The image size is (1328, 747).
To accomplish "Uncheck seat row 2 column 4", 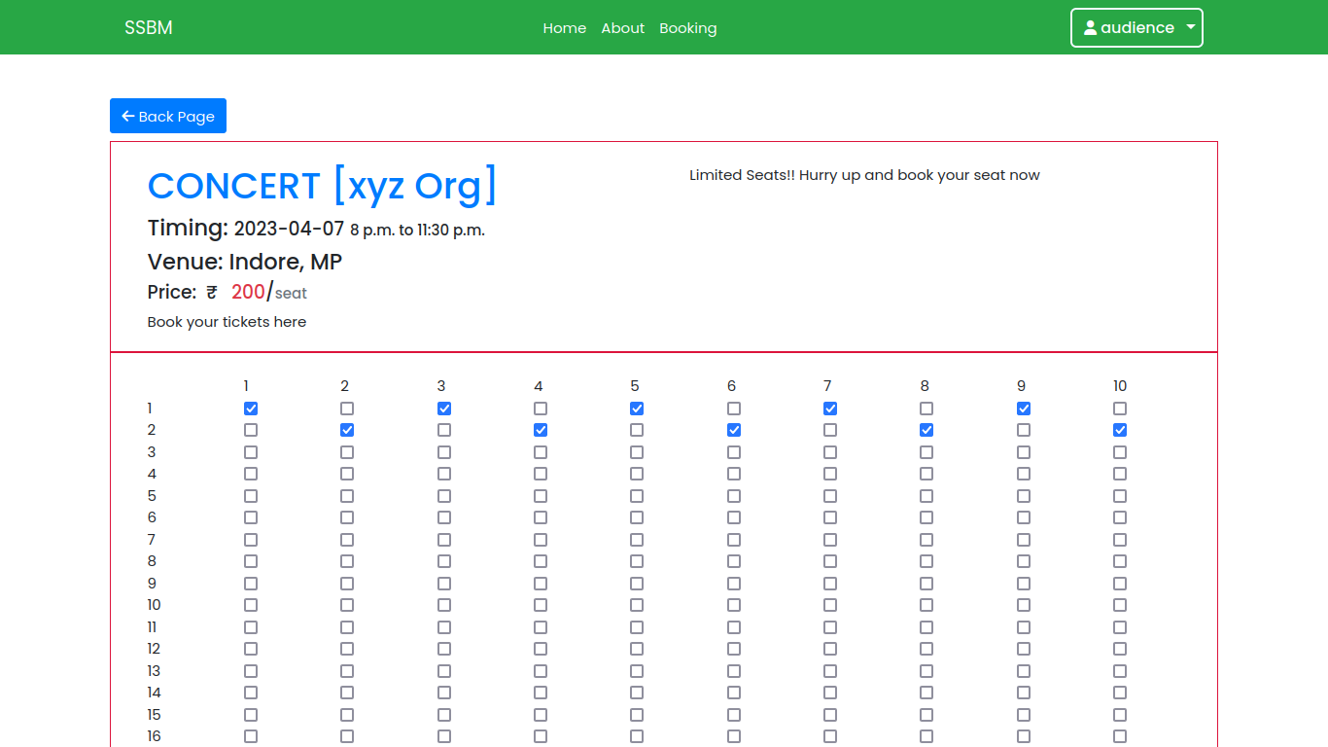I will [x=541, y=430].
